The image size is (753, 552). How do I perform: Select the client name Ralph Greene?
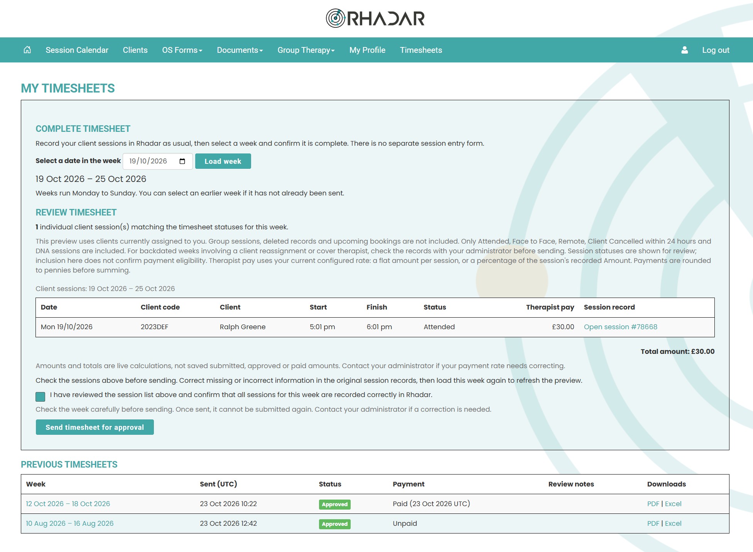click(243, 327)
